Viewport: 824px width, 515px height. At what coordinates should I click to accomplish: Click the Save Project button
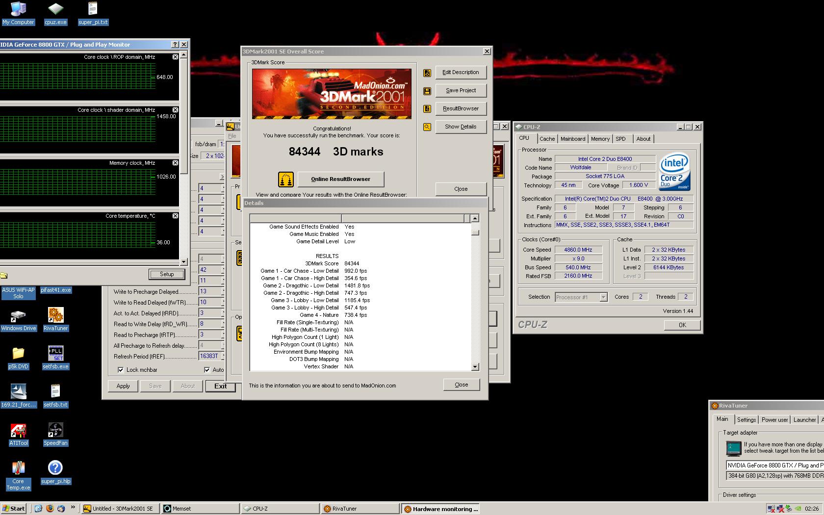click(x=461, y=90)
